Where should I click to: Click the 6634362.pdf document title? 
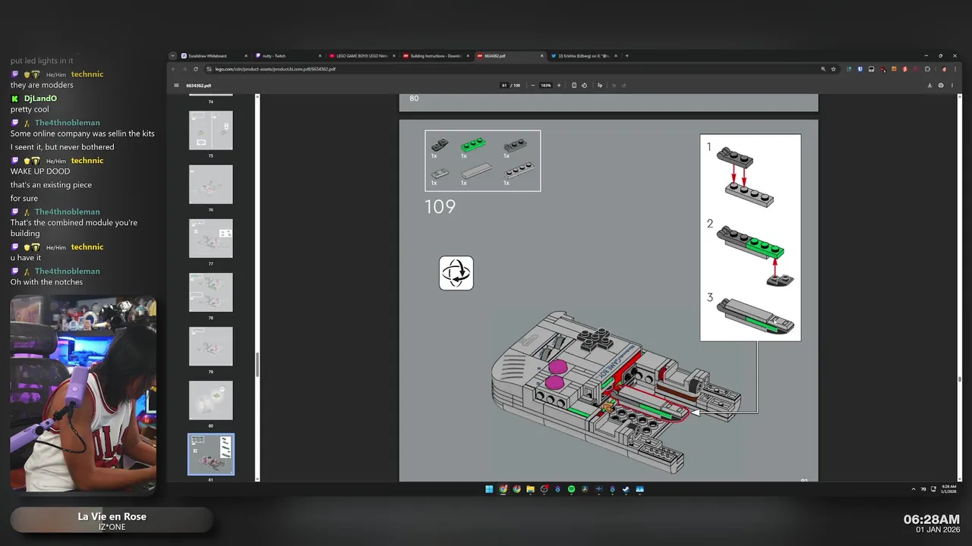pos(199,86)
